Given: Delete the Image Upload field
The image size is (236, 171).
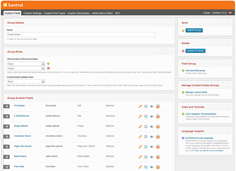Looking at the screenshot, I should click(158, 127).
